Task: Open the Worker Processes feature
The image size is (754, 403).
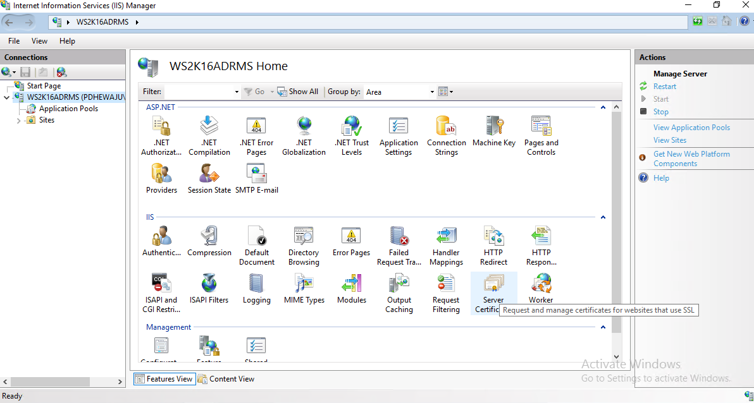Action: click(x=541, y=289)
